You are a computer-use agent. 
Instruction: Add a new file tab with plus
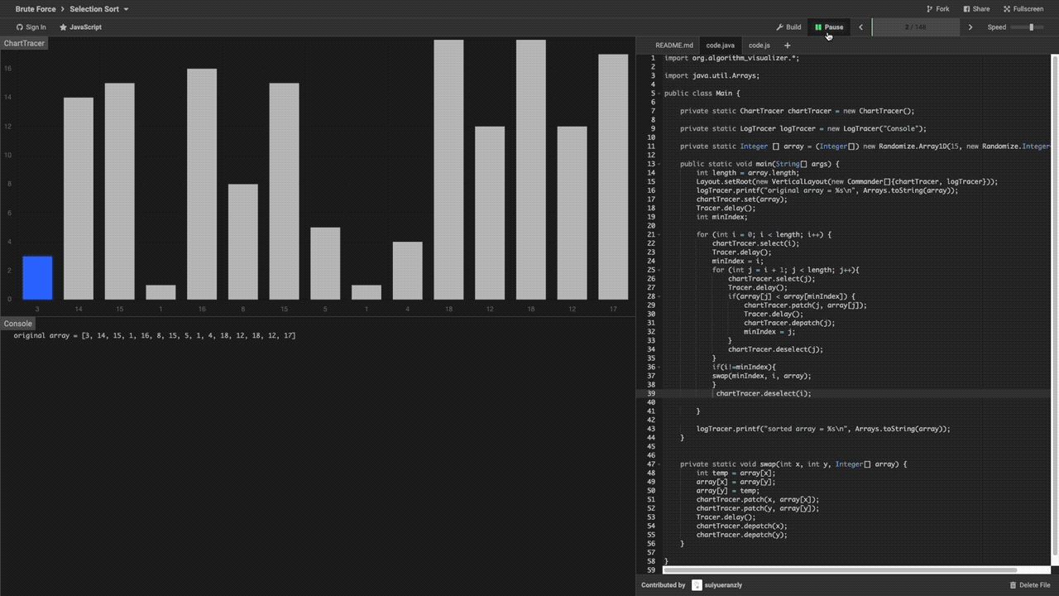click(x=787, y=46)
